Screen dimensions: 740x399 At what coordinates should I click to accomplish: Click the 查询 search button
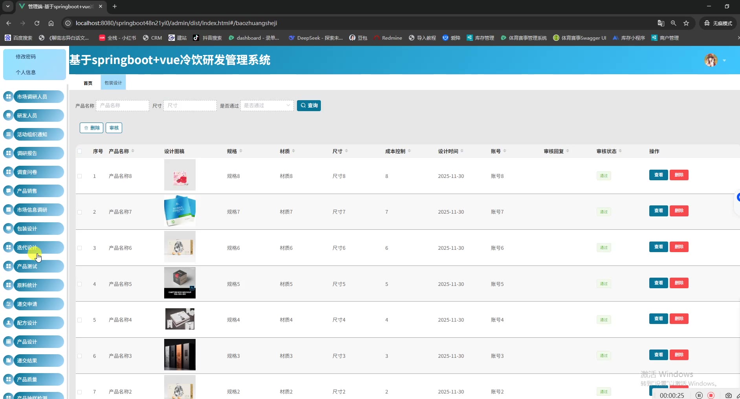309,105
